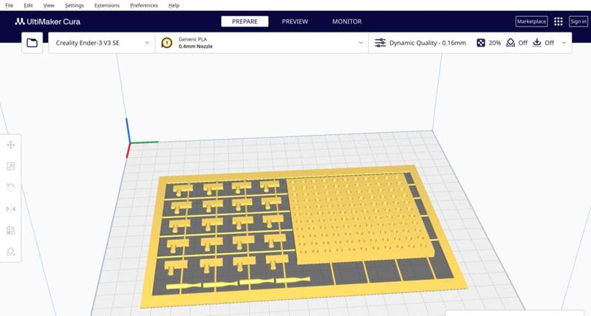This screenshot has width=591, height=316.
Task: Click the infill density icon
Action: point(481,43)
